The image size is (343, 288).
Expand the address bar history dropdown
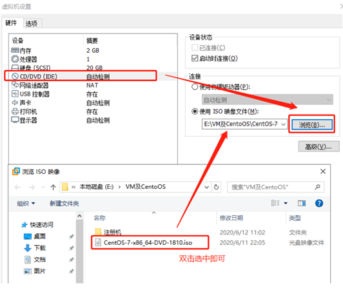click(206, 187)
